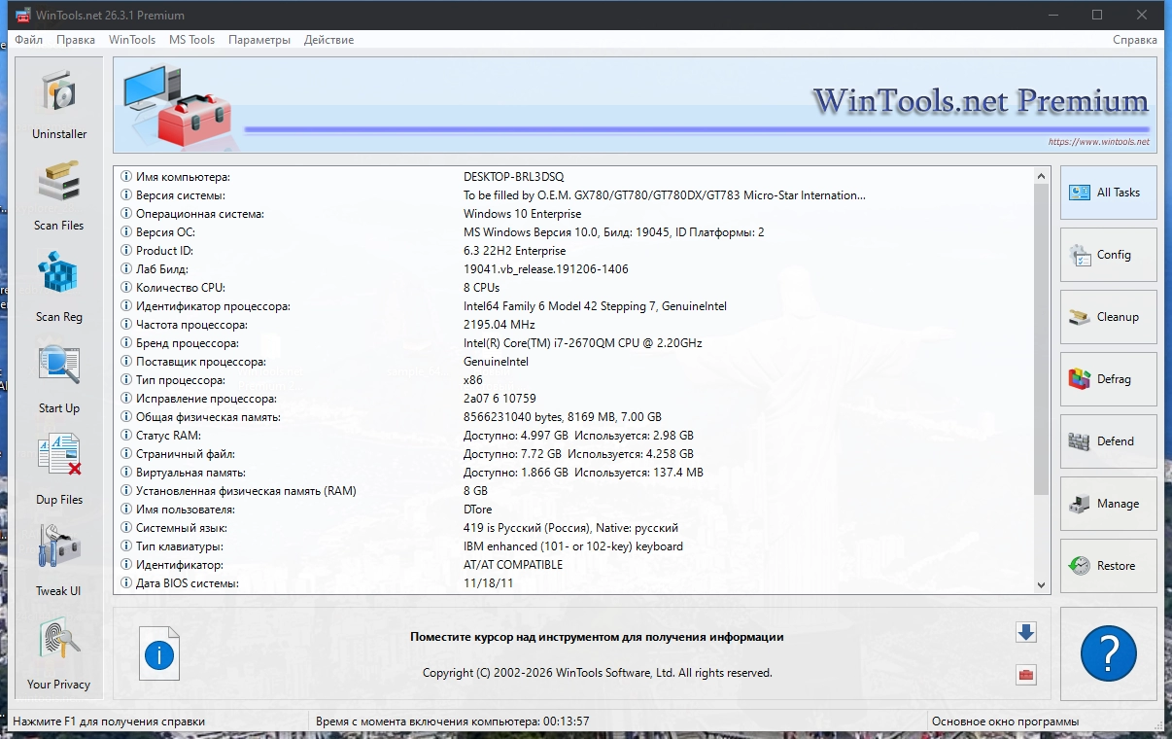Select the 2195.04 MHz frequency value
The width and height of the screenshot is (1172, 739).
pos(499,325)
